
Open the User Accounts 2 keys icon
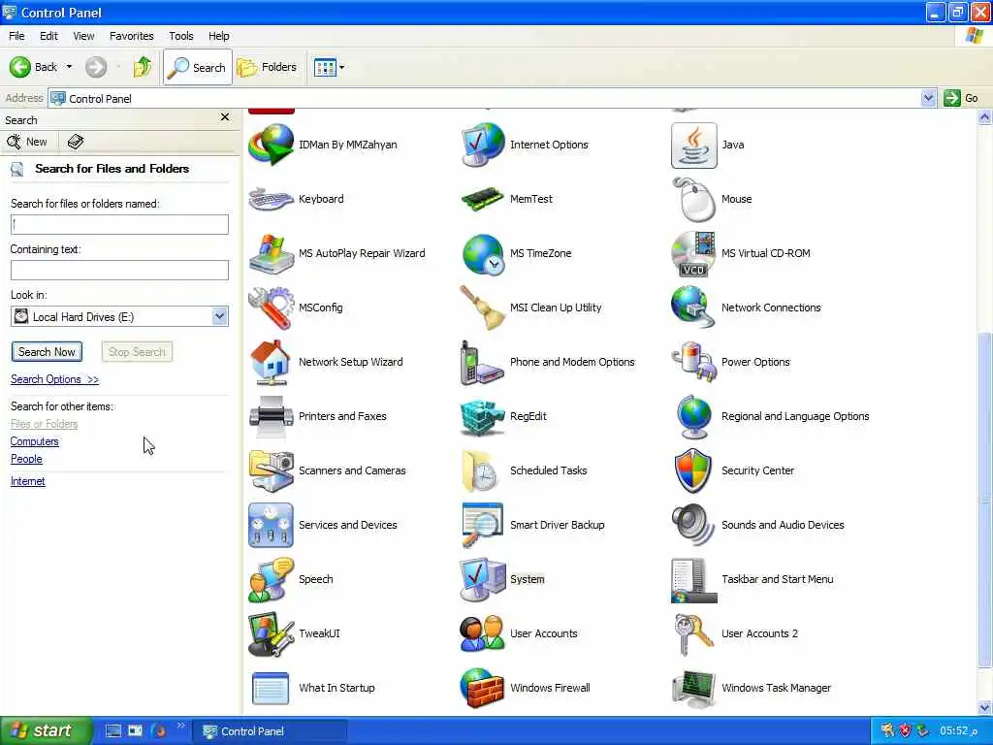[x=694, y=633]
